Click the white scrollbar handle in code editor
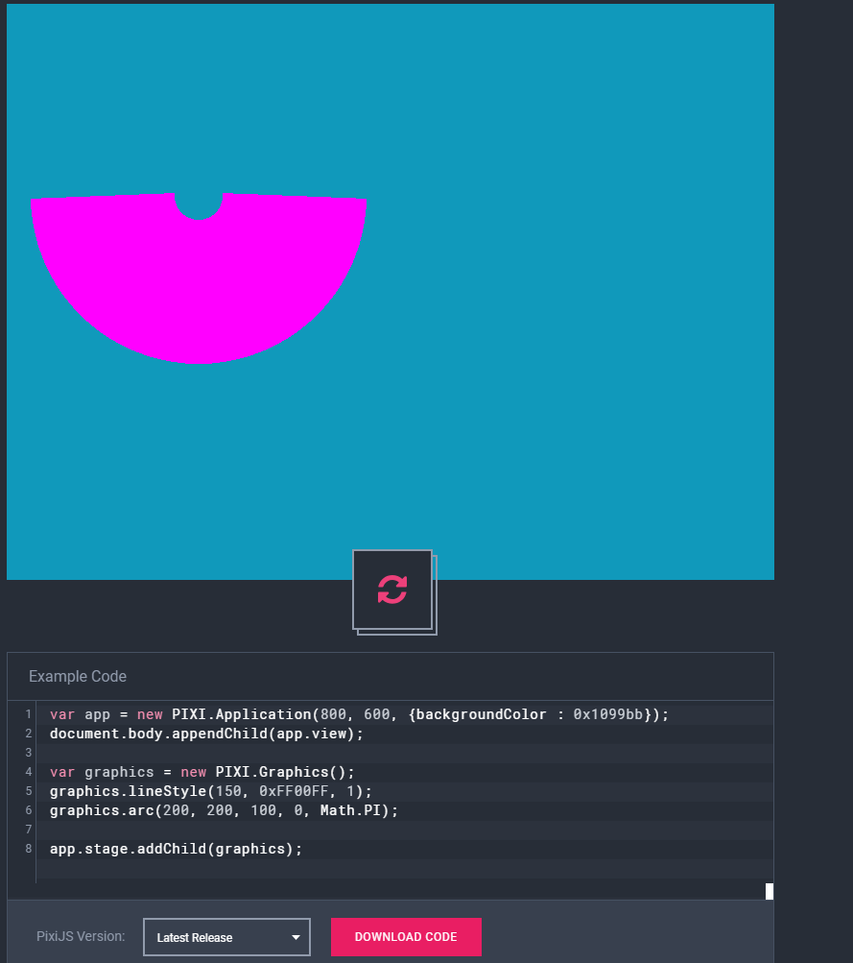This screenshot has height=963, width=853. pyautogui.click(x=770, y=891)
